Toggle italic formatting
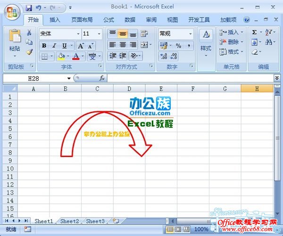Image resolution: width=283 pixels, height=236 pixels. tap(54, 46)
